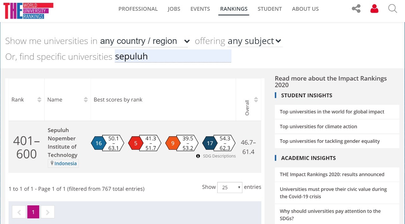
Task: Select the dark blue SDG 17 hexagon
Action: click(x=210, y=143)
